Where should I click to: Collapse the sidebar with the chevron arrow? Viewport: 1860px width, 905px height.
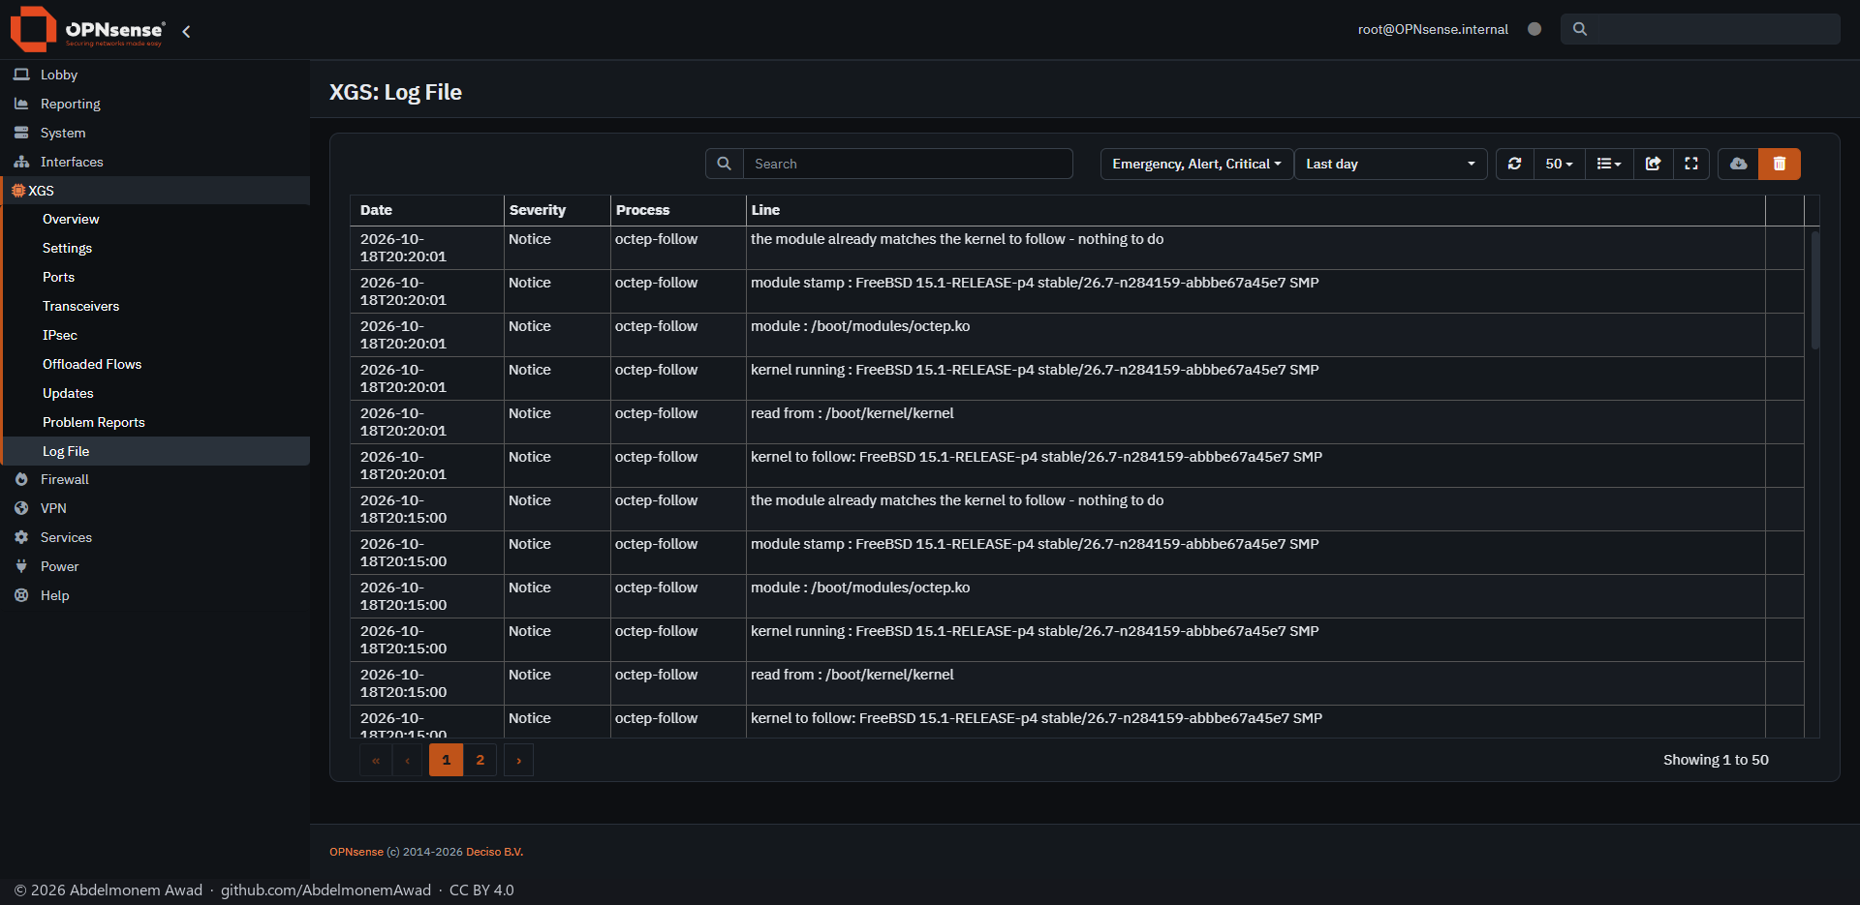[186, 31]
